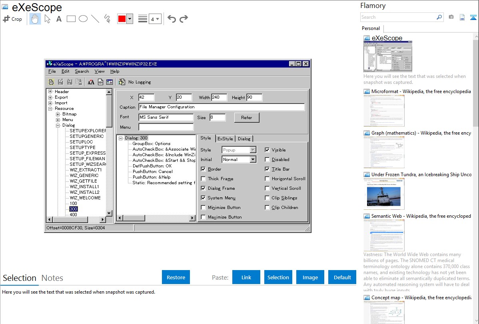The height and width of the screenshot is (324, 479).
Task: Click the Flamory Search input field
Action: [398, 17]
